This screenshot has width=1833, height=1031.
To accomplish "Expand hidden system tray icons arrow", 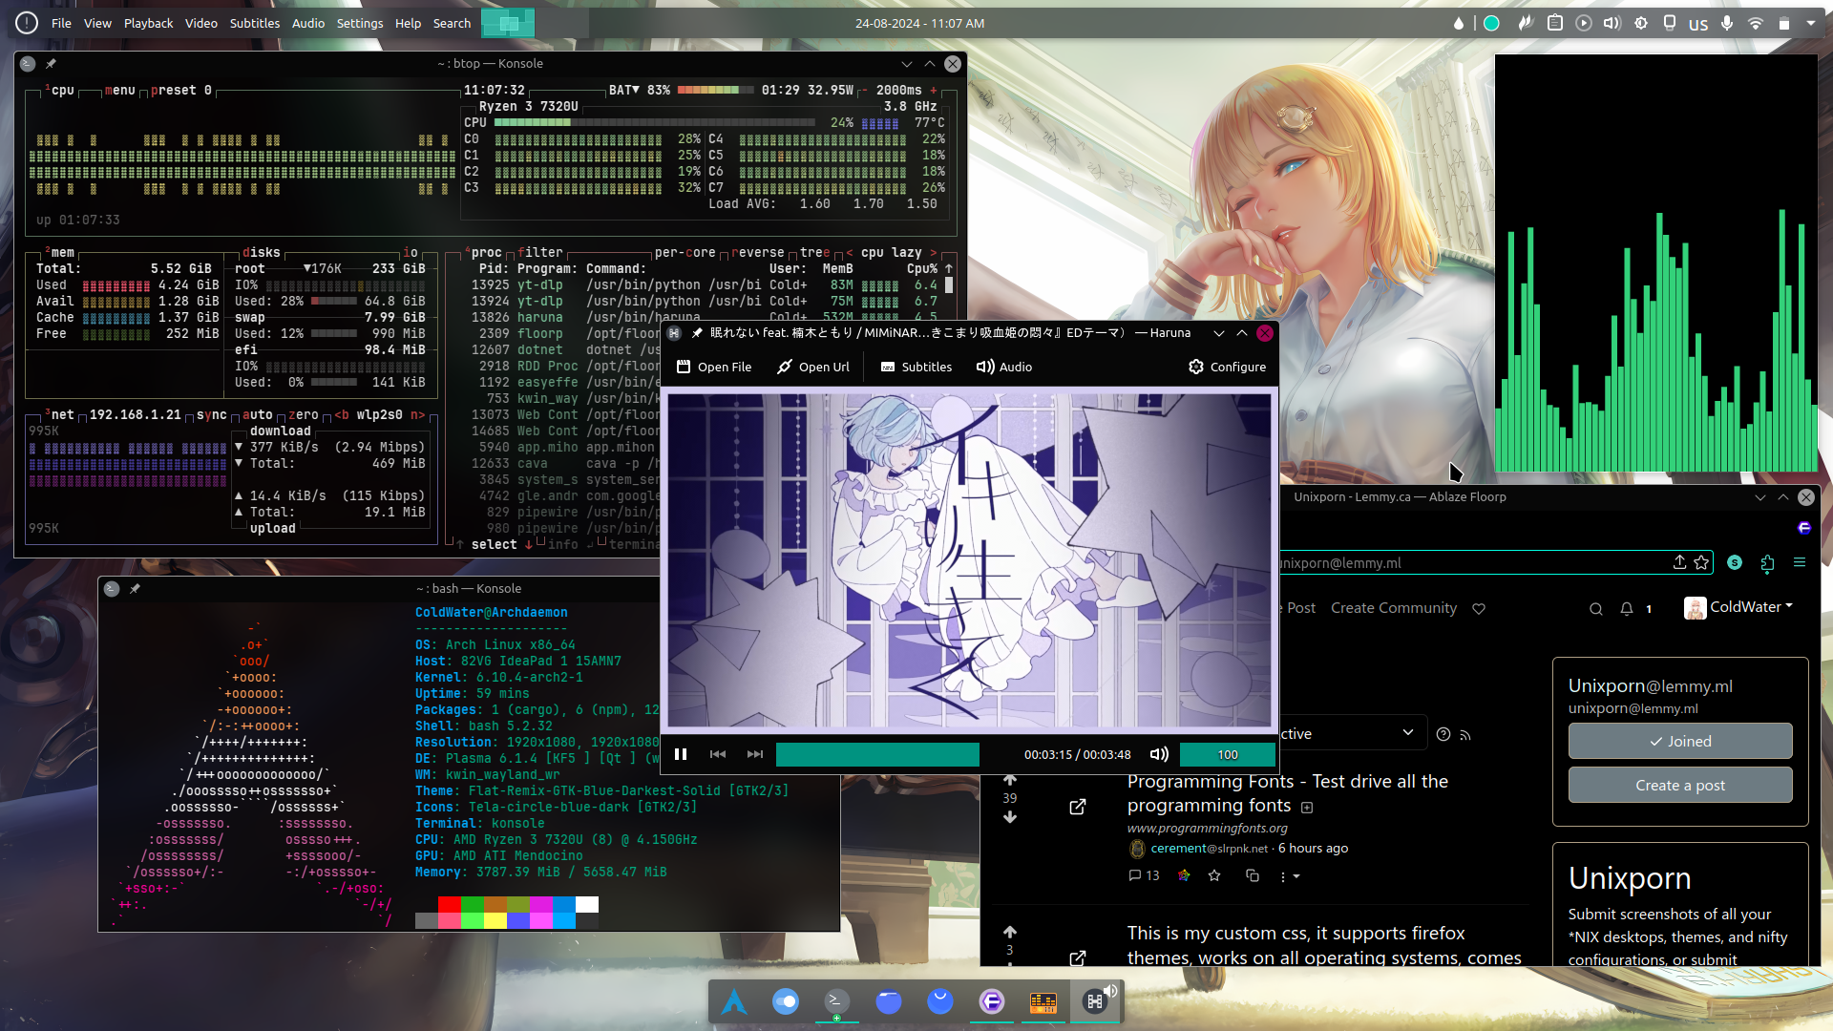I will [1811, 23].
